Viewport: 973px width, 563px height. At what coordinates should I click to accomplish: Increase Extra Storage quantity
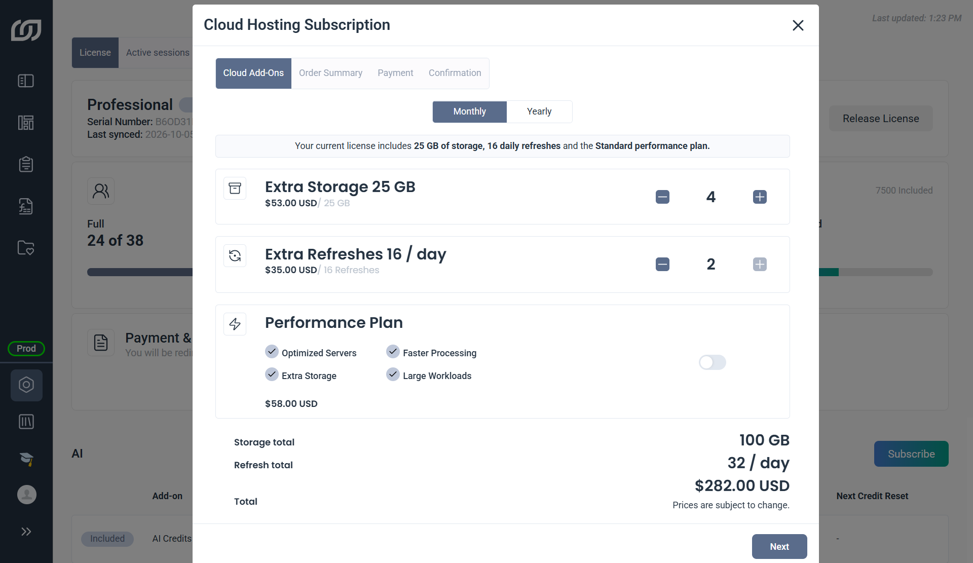coord(760,197)
